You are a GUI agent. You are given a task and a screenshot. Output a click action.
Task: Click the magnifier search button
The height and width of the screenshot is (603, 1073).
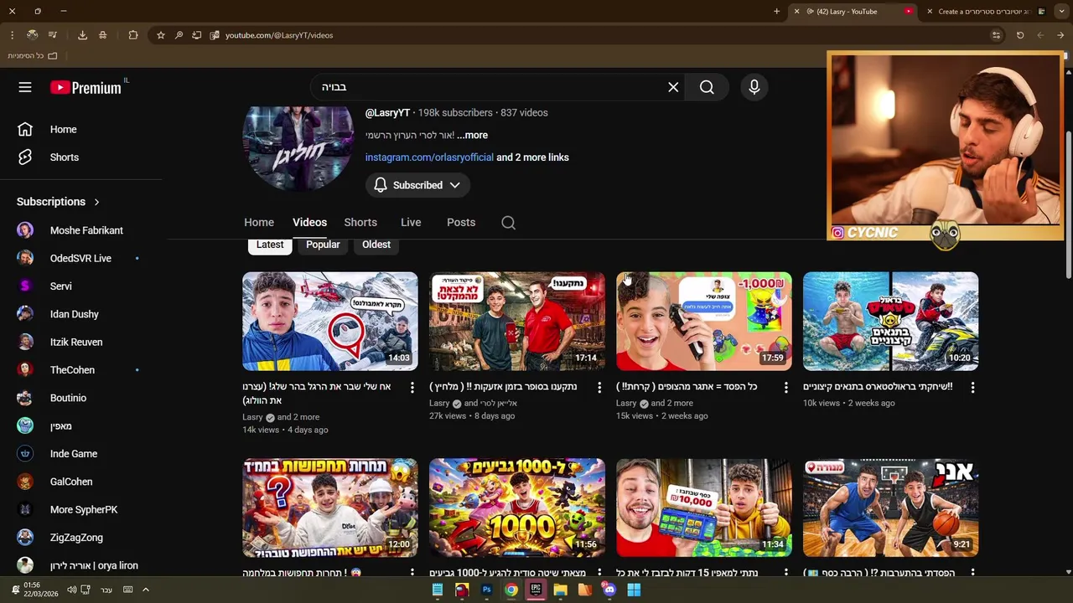coord(707,87)
